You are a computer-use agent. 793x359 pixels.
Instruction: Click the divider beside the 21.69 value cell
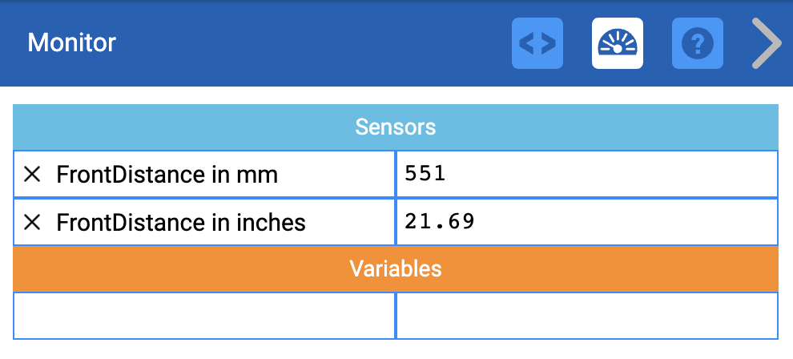point(396,222)
